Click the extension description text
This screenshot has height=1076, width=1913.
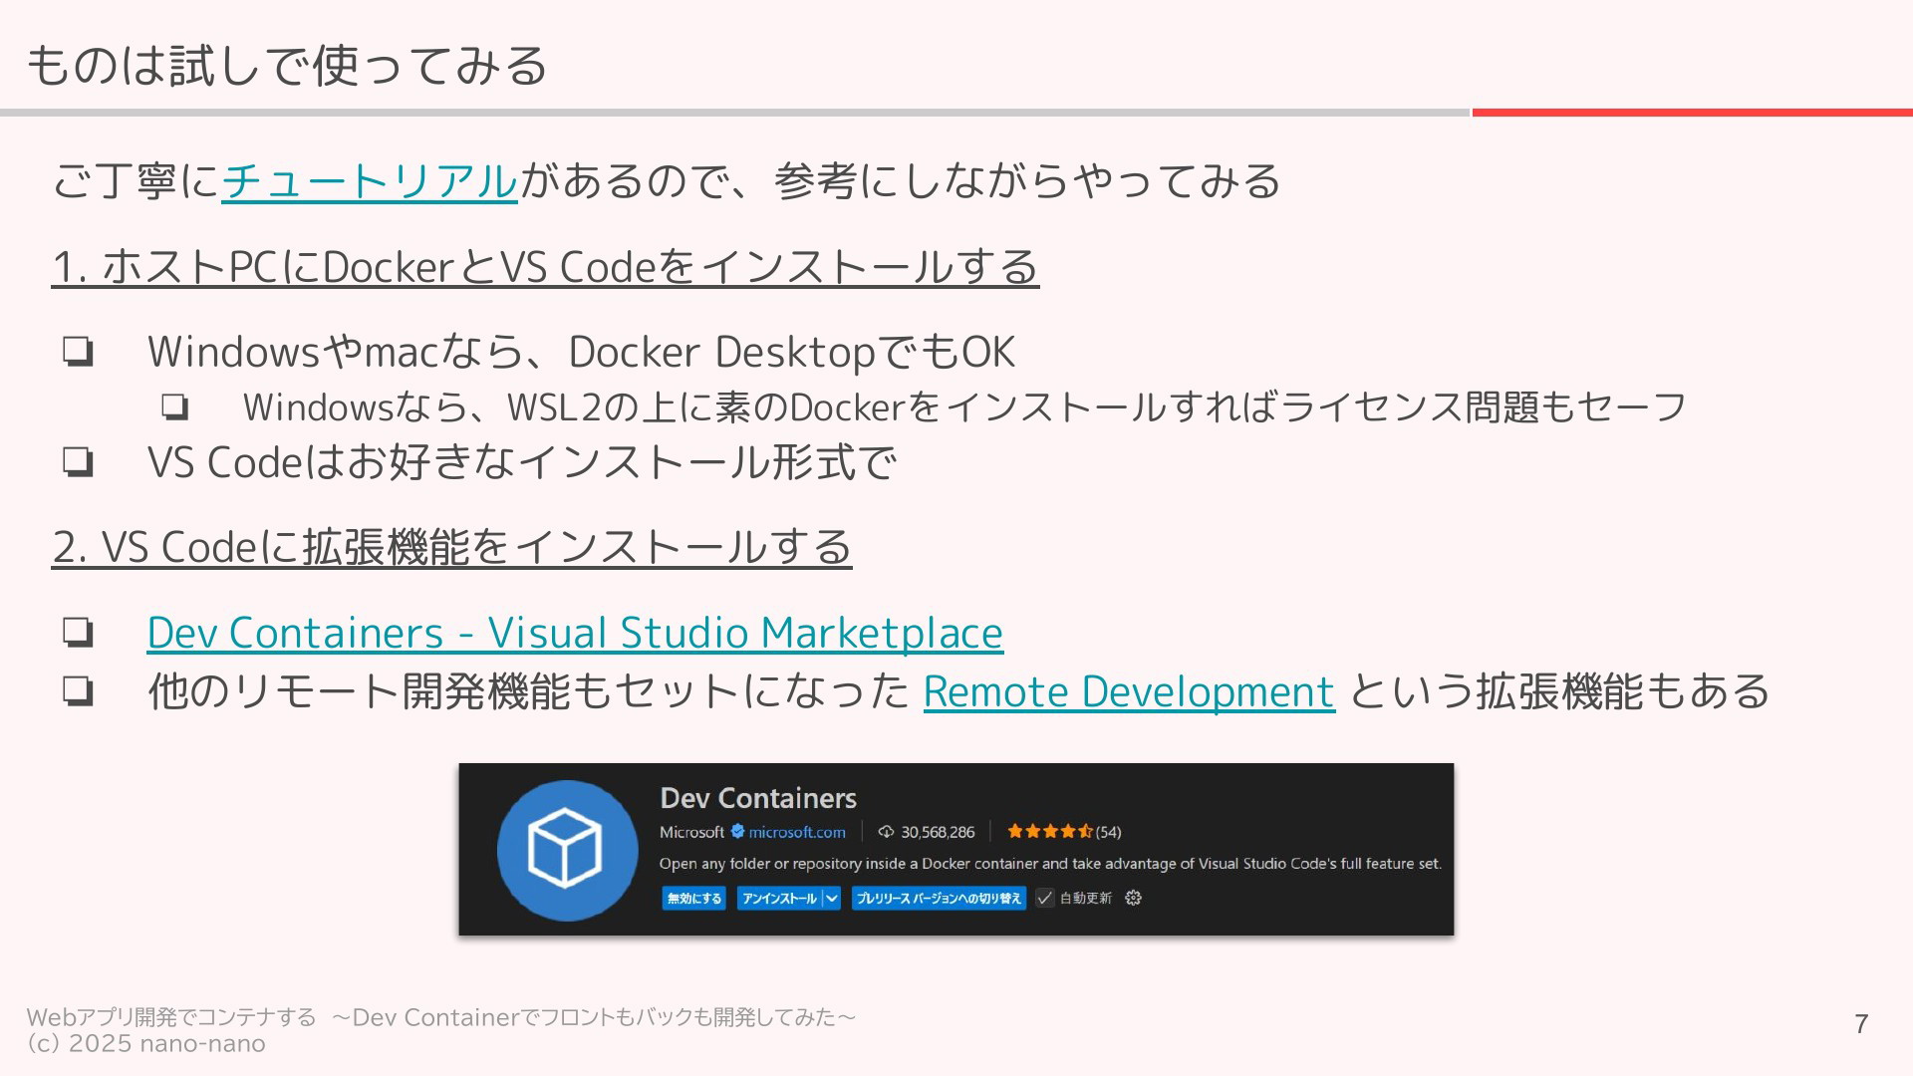[1050, 864]
